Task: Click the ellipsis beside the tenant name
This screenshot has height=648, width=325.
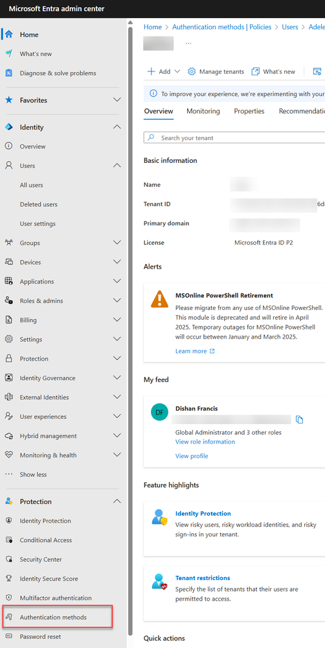Action: pyautogui.click(x=188, y=43)
